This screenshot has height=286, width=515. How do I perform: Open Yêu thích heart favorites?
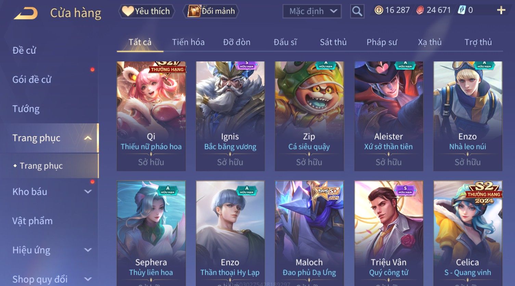146,11
